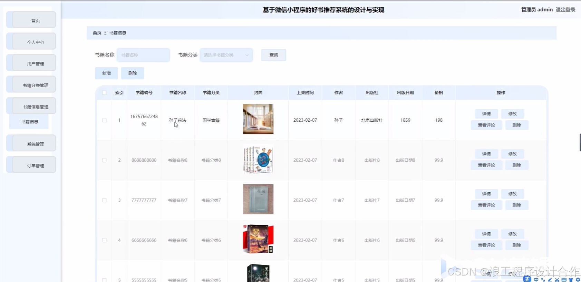The height and width of the screenshot is (282, 581).
Task: Toggle the select-all checkbox in table header
Action: click(104, 92)
